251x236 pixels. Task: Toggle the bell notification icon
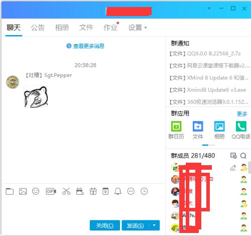(x=118, y=191)
